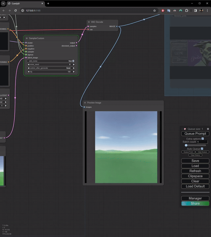Screen dimensions: 211x237
Task: Click the output socket of SamplerCustom
Action: click(x=76, y=43)
